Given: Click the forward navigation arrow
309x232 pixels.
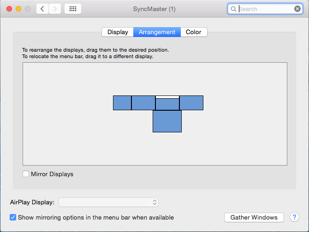Looking at the screenshot, I should click(55, 9).
